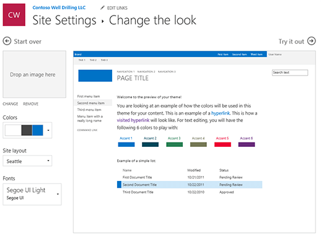Click Menu item with a really long name
Viewport: 321px width, 238px height.
pos(90,118)
